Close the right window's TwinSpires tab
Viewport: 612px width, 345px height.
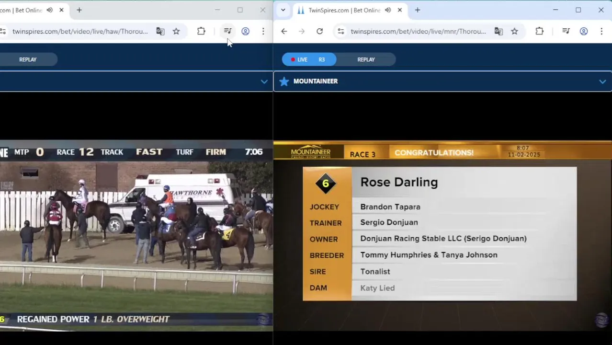(x=399, y=10)
